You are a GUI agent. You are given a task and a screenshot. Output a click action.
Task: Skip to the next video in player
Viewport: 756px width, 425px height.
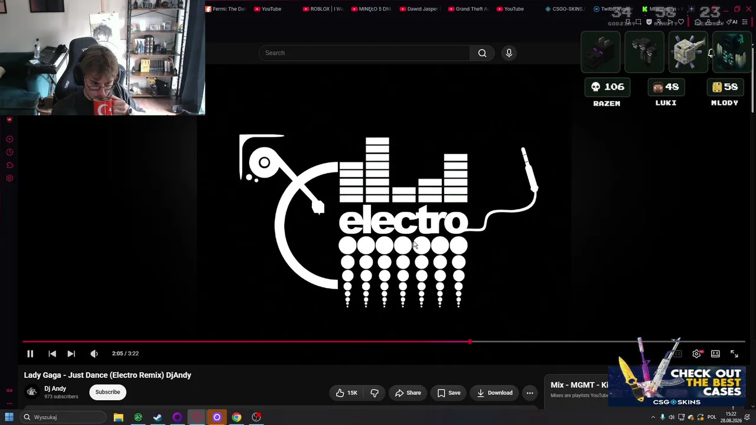[x=71, y=354]
